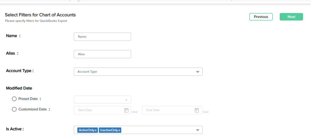
Task: Click the Start Date field
Action: point(102,110)
